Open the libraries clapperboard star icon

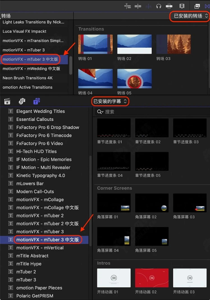coord(7,101)
